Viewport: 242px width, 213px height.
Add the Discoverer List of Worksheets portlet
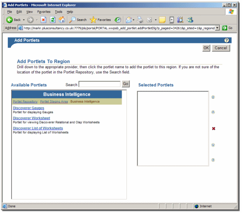(x=38, y=128)
